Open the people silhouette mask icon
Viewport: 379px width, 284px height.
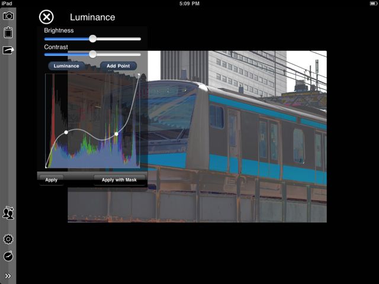8,213
